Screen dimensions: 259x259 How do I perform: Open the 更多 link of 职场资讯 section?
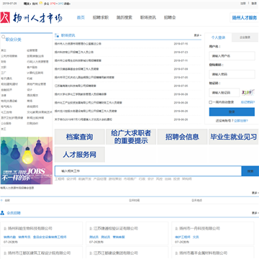pos(198,35)
